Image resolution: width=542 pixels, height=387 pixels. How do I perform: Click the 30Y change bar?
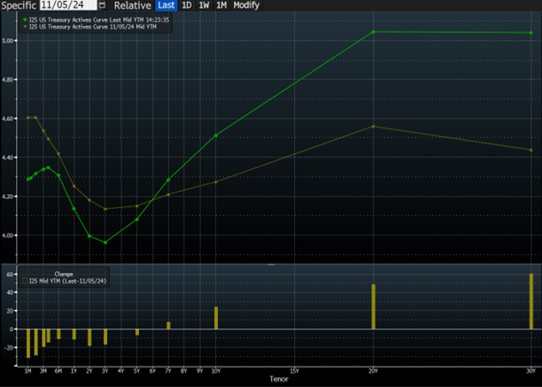tap(531, 301)
